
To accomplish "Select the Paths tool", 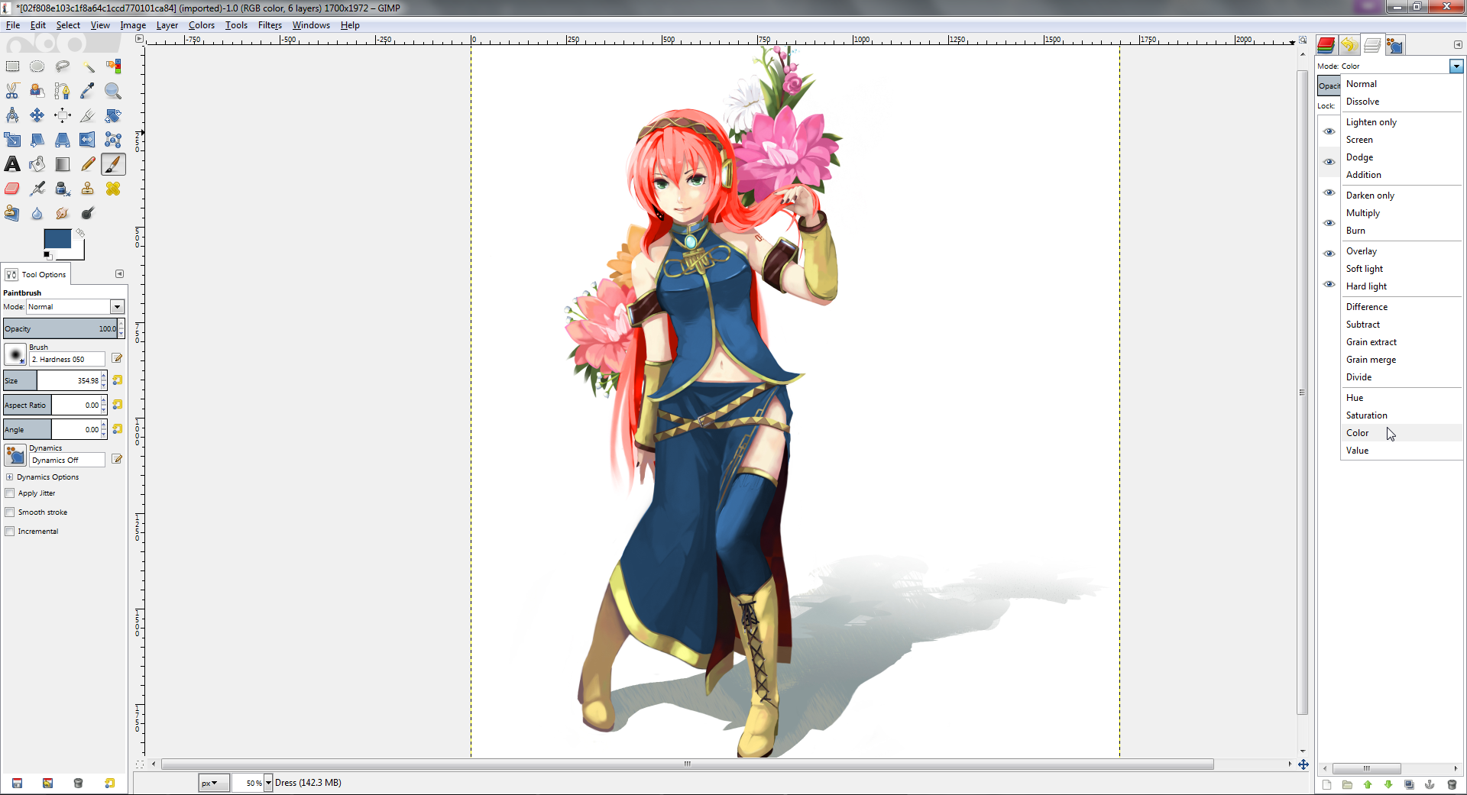I will (63, 91).
